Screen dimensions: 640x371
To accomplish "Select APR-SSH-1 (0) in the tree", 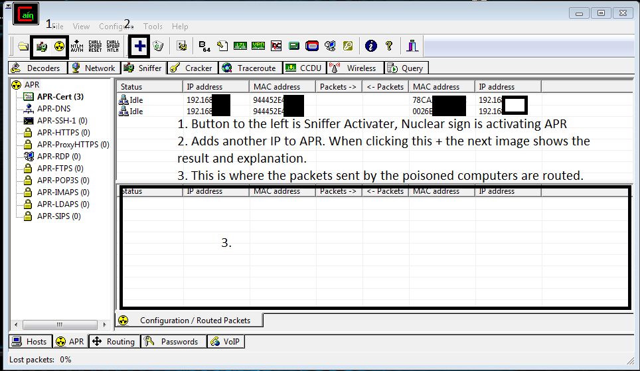I will click(x=62, y=120).
